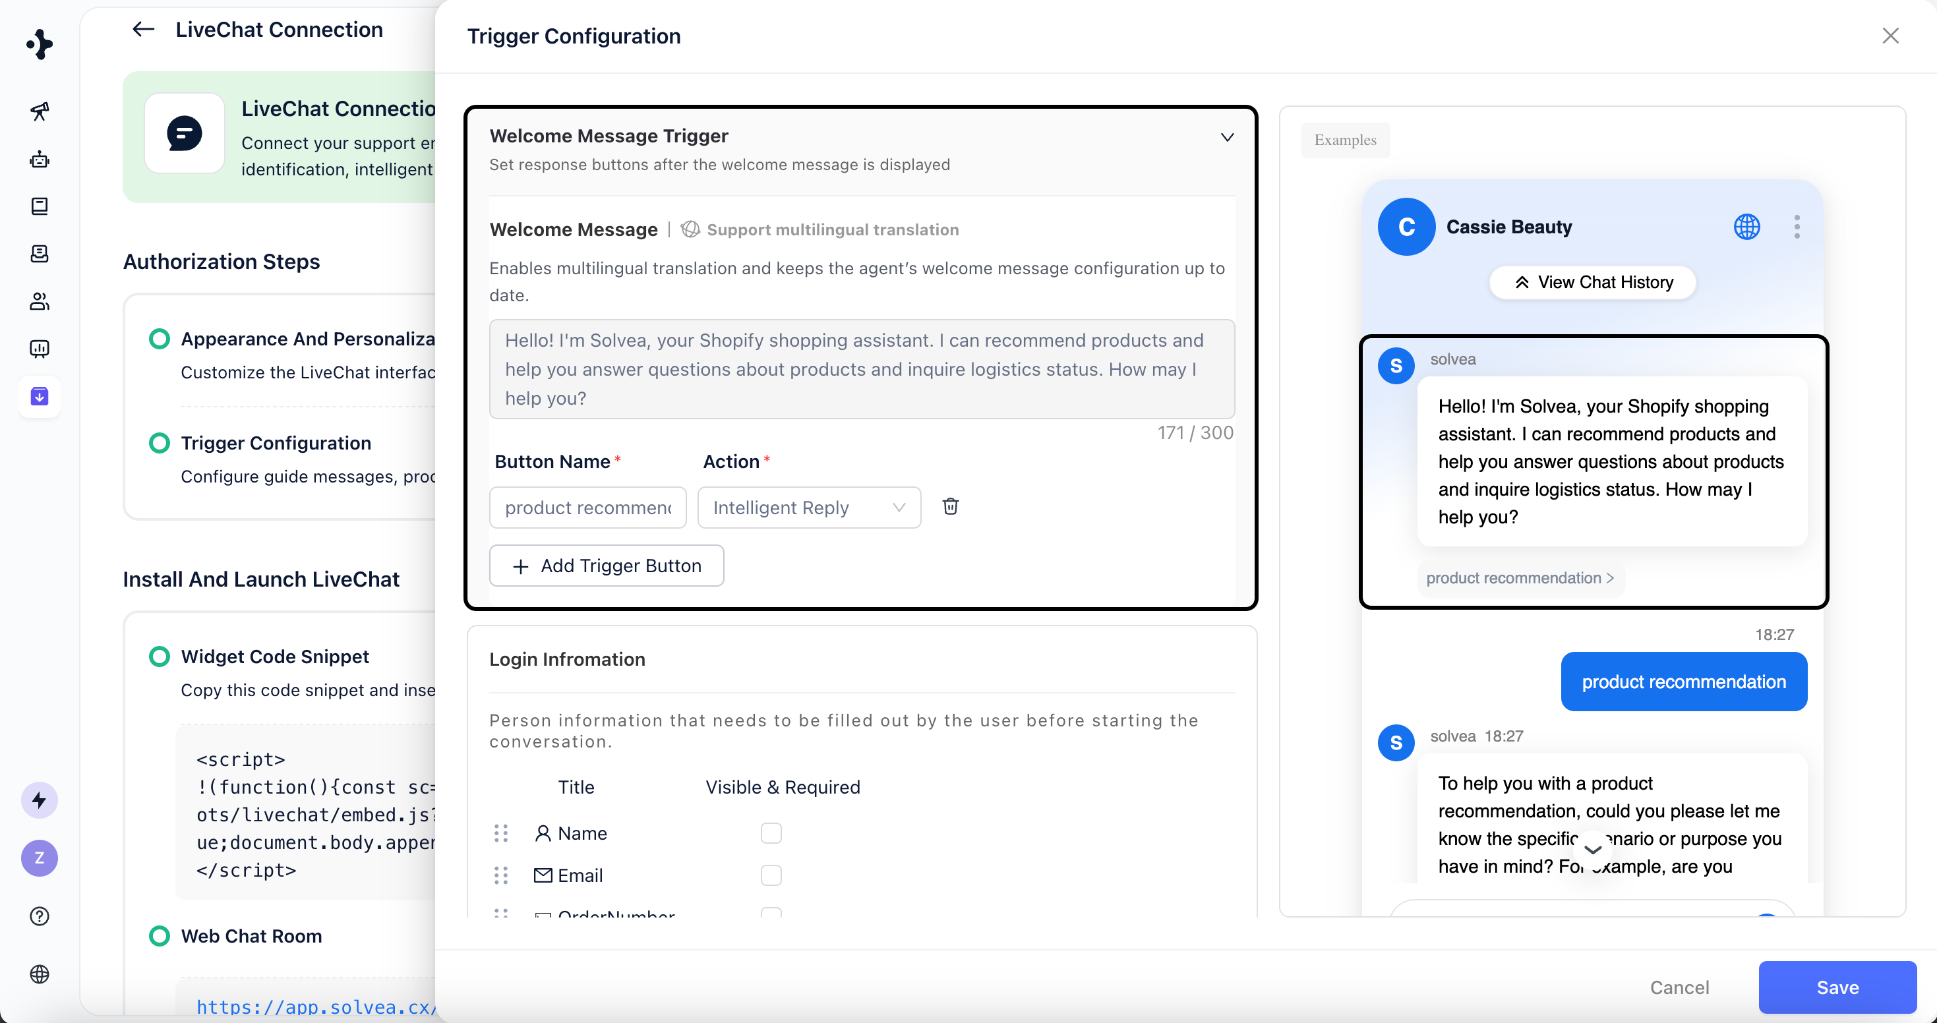
Task: Click the people icon in left sidebar
Action: click(40, 301)
